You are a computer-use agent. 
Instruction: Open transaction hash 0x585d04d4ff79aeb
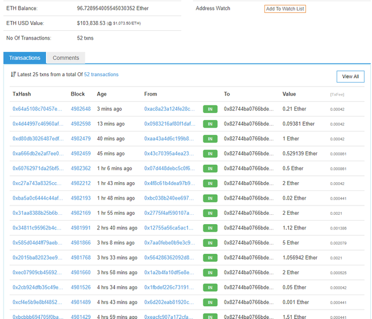pyautogui.click(x=37, y=243)
